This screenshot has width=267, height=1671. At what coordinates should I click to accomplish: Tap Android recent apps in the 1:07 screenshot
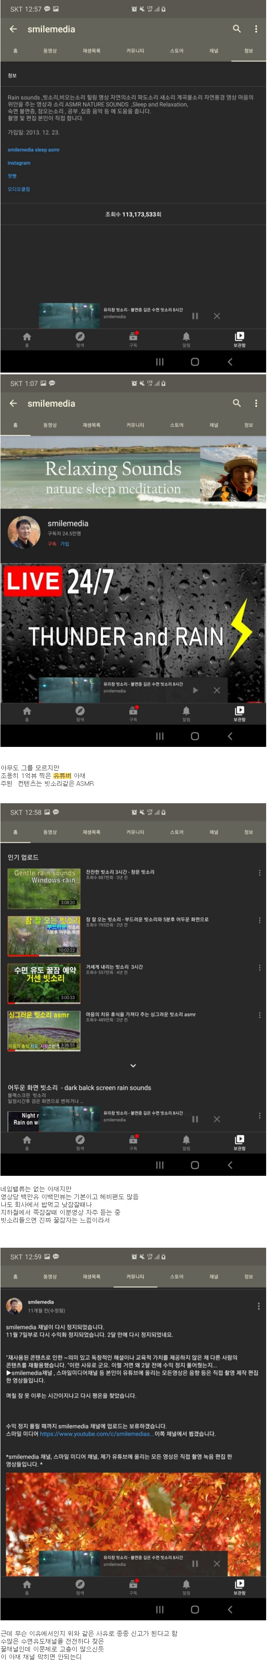(x=159, y=736)
